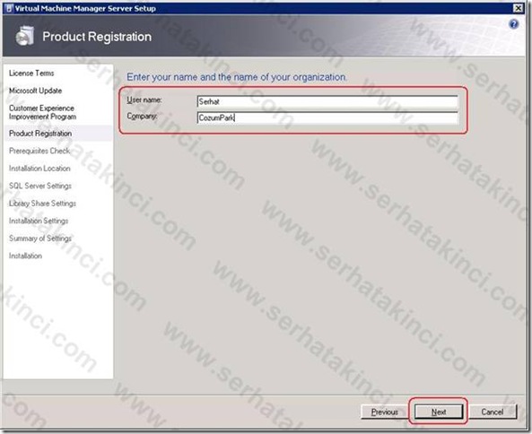This screenshot has height=434, width=532.
Task: Select Library Share Settings step
Action: [x=42, y=204]
